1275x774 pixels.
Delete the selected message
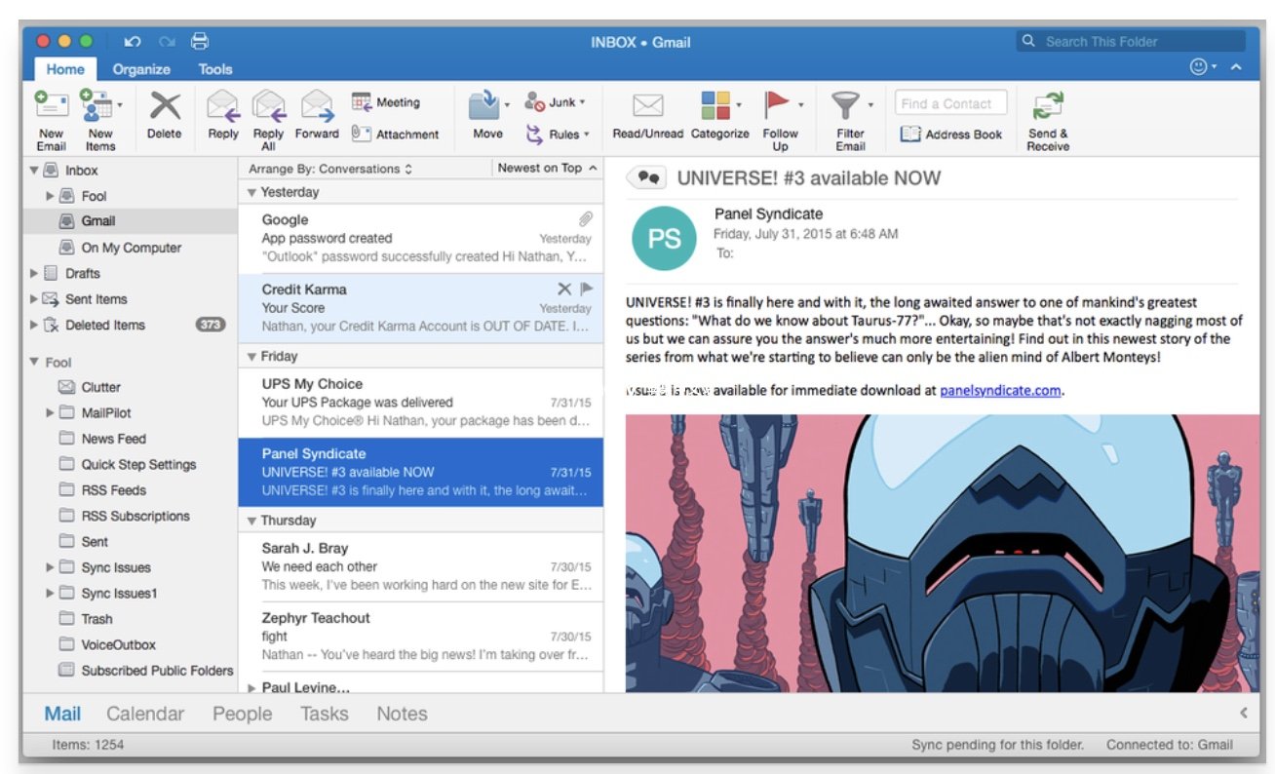click(164, 117)
